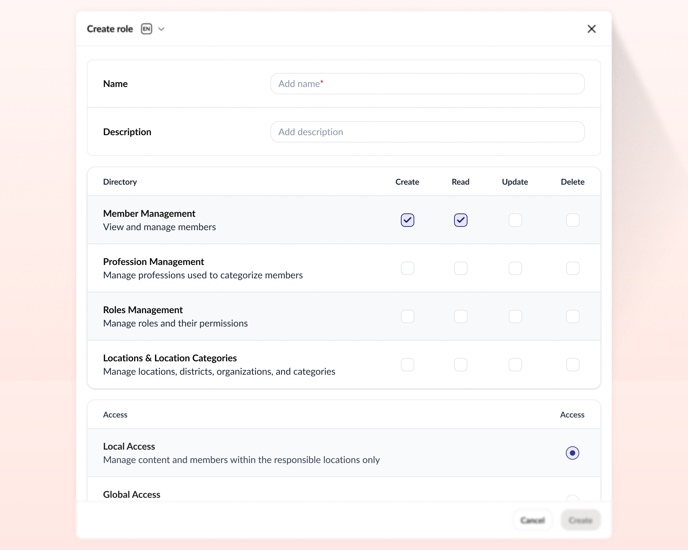688x550 pixels.
Task: Tick Locations & Location Categories Read box
Action: [460, 365]
